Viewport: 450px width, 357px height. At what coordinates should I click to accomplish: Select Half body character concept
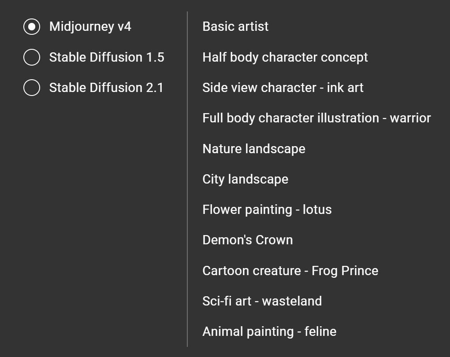pos(285,57)
